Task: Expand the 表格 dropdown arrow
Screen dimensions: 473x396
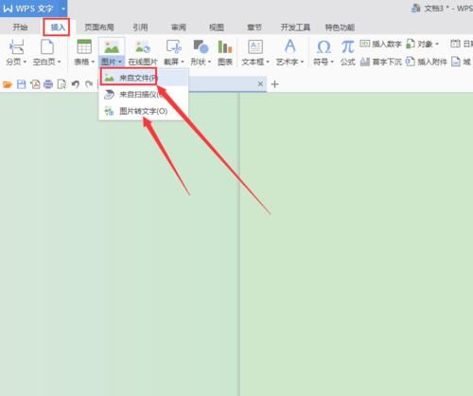Action: 93,62
